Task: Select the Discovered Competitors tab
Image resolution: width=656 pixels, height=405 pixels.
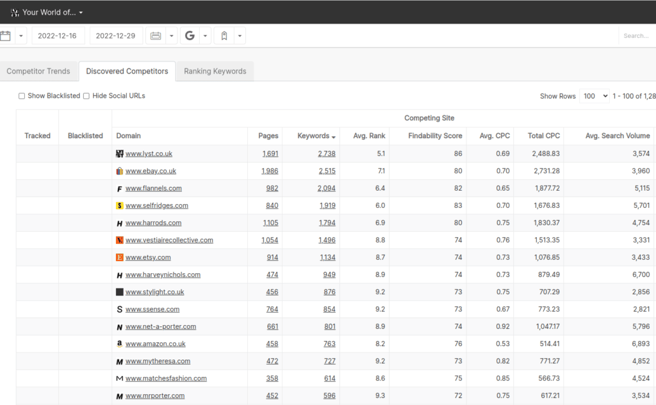Action: [127, 71]
